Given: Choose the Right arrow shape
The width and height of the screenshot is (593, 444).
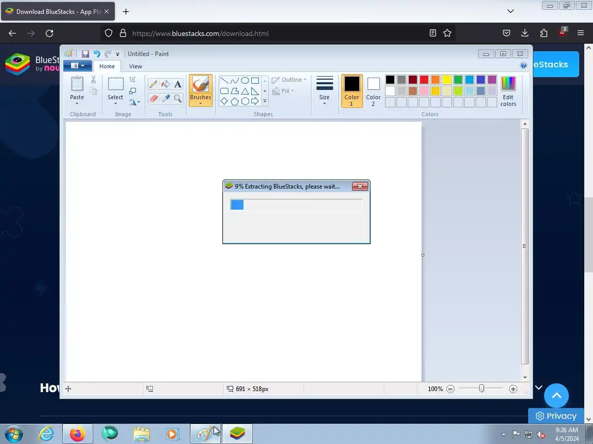Looking at the screenshot, I should (255, 101).
